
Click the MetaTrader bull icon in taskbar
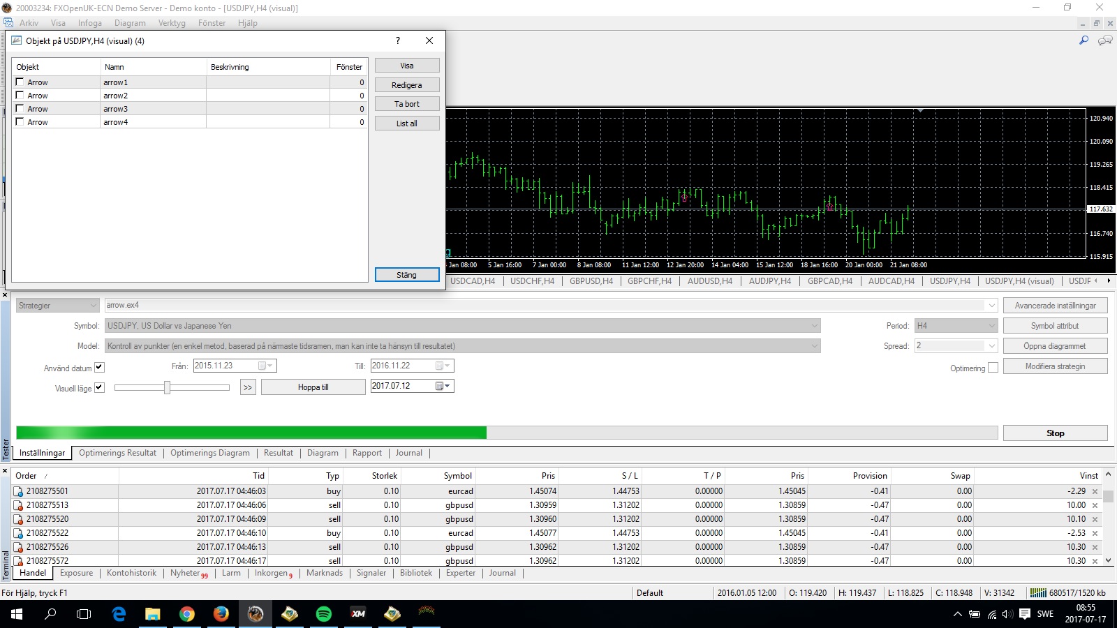256,614
